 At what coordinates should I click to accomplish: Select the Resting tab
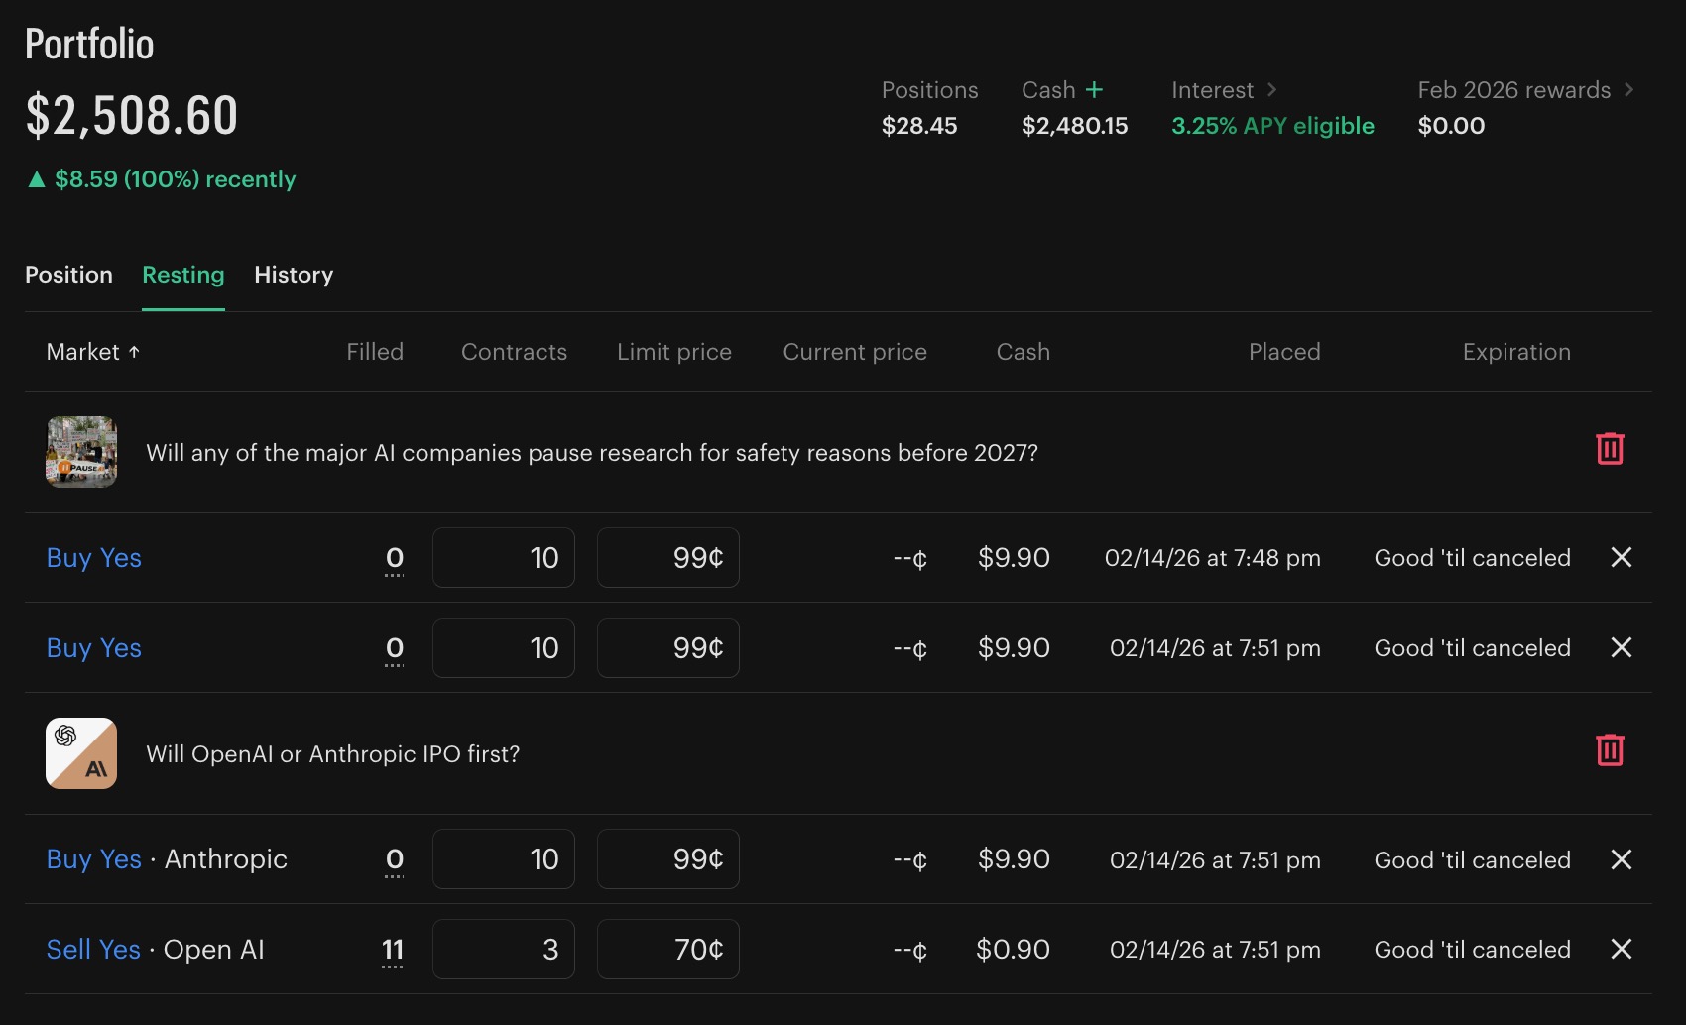(183, 275)
